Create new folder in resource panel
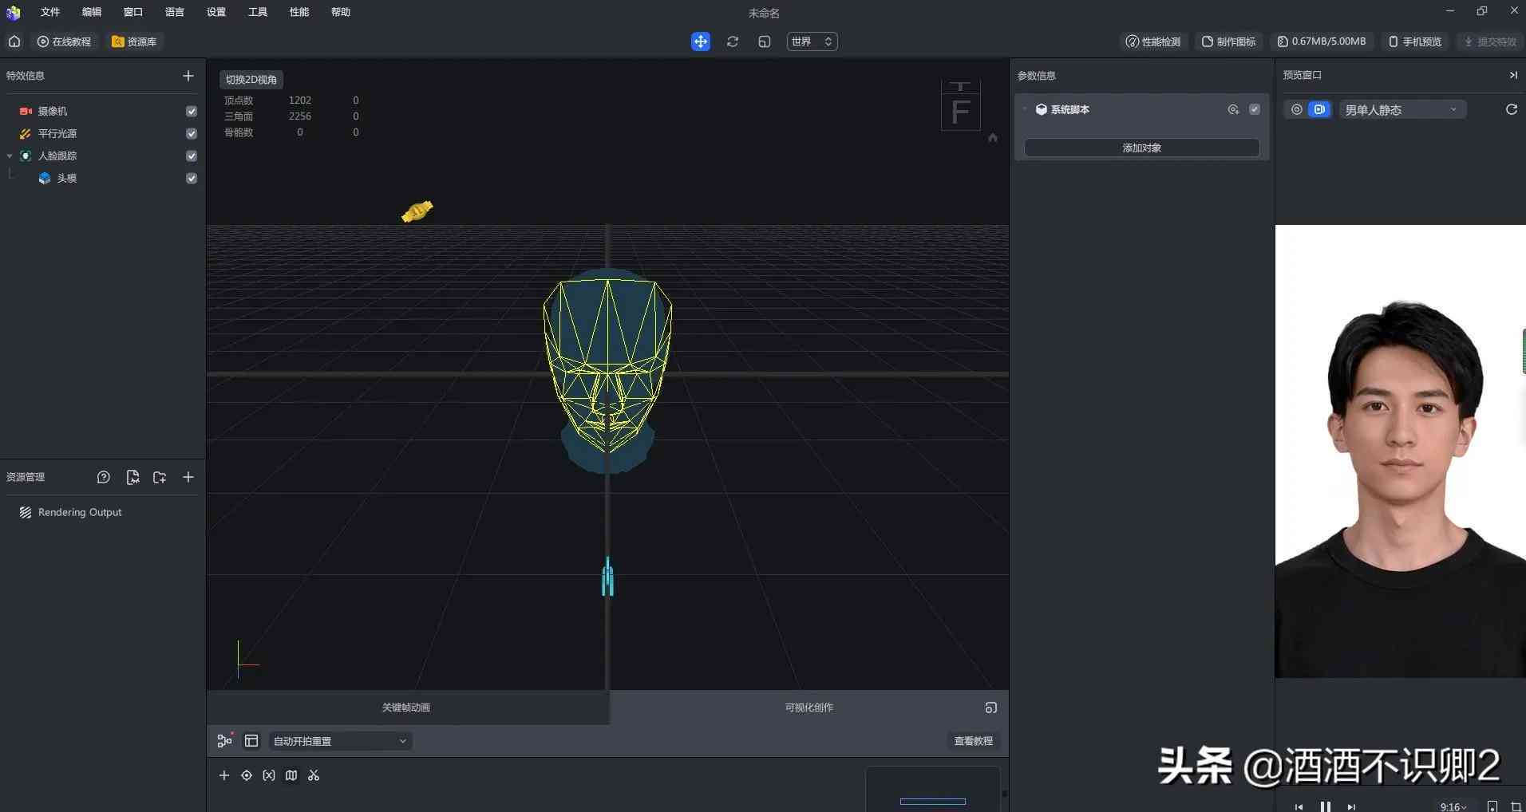1526x812 pixels. pos(160,477)
